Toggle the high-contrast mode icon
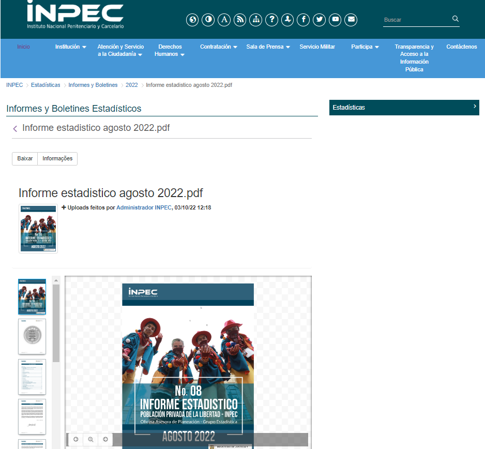The image size is (485, 449). [208, 20]
